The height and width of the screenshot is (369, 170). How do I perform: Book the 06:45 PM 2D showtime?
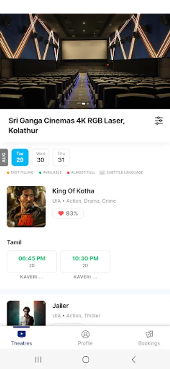(x=32, y=262)
